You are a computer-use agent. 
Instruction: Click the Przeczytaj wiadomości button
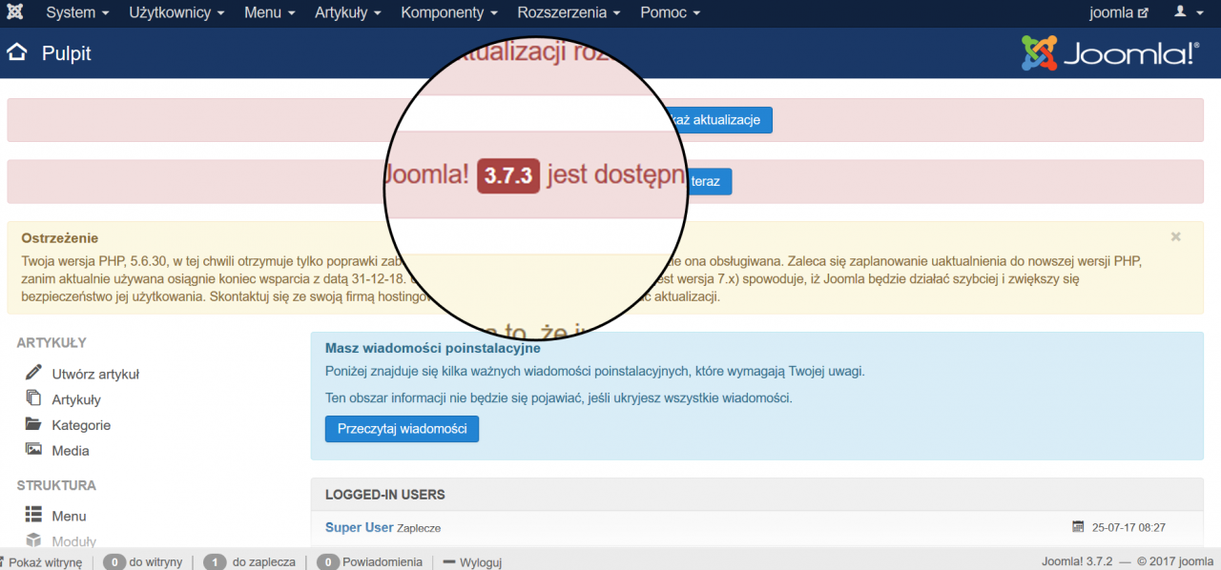(x=402, y=429)
